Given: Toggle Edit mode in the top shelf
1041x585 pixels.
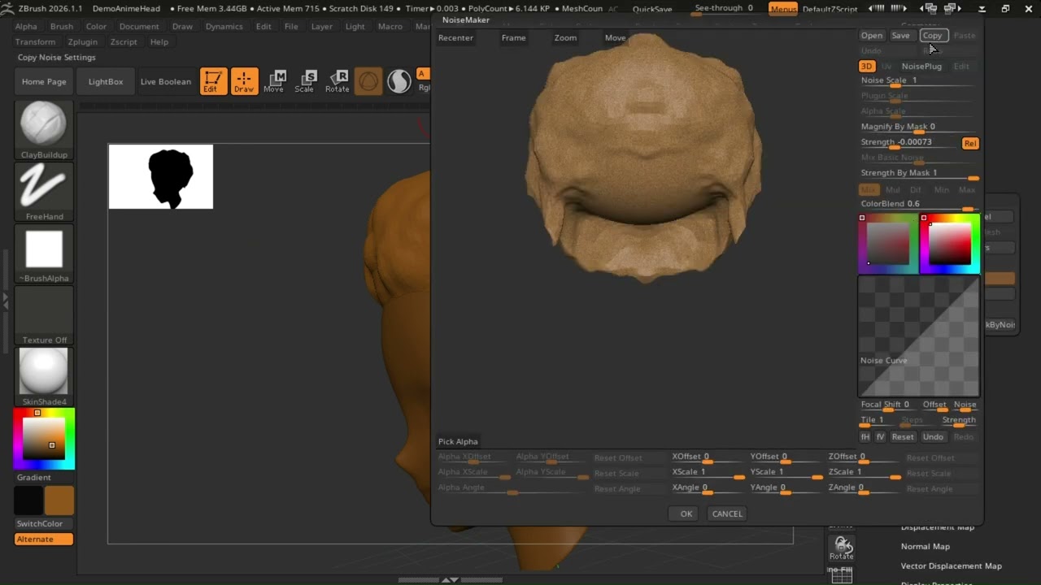Looking at the screenshot, I should click(x=213, y=81).
